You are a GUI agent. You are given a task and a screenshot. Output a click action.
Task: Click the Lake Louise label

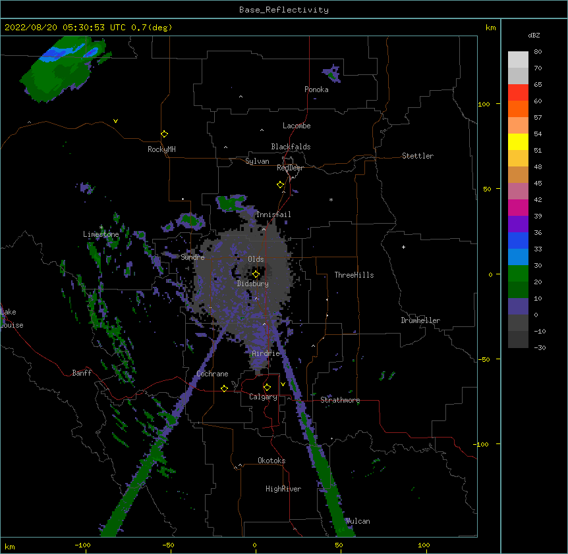(x=12, y=318)
